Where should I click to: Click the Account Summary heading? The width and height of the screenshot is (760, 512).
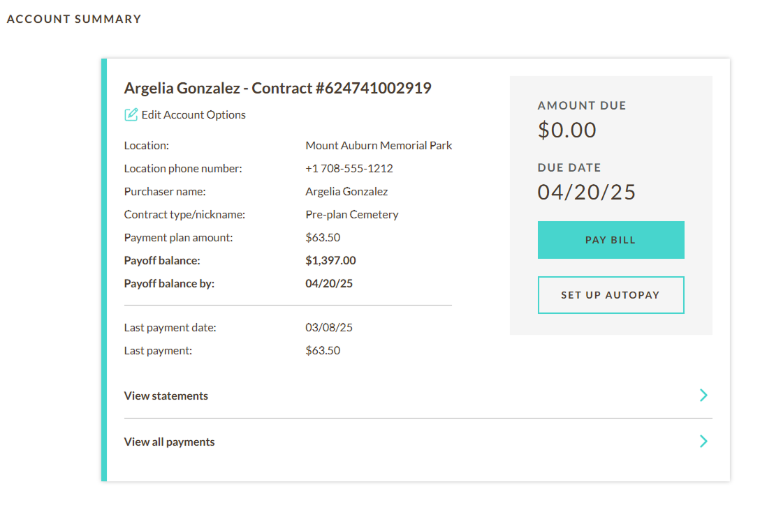pyautogui.click(x=74, y=19)
